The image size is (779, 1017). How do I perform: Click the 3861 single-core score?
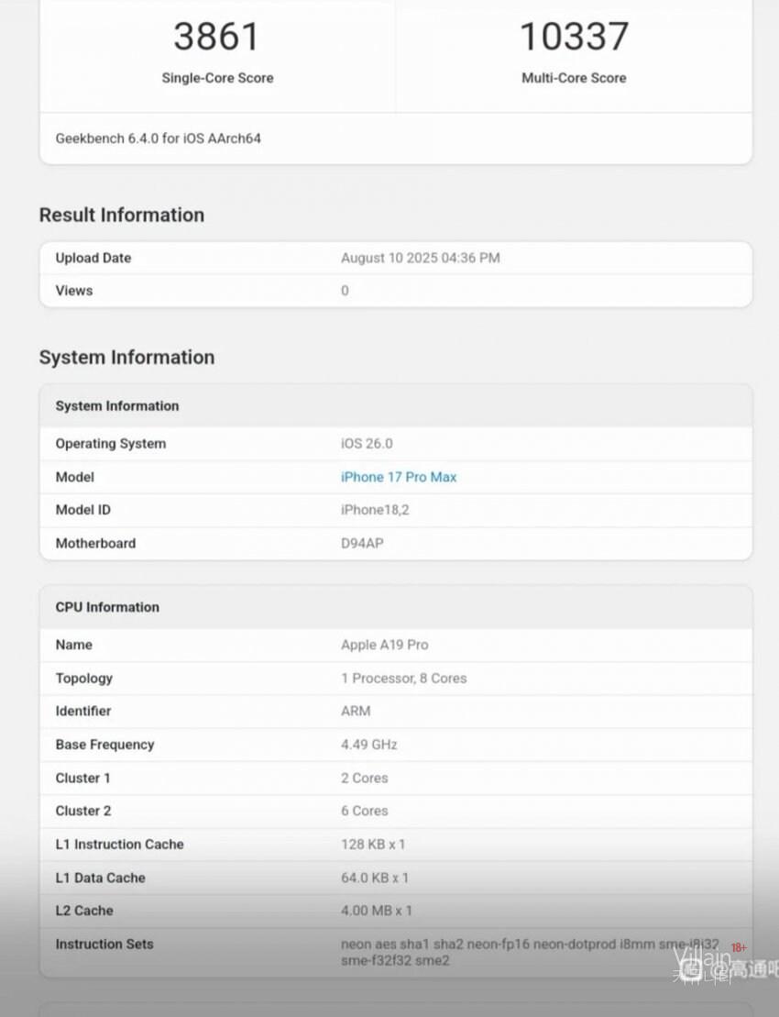click(x=217, y=37)
